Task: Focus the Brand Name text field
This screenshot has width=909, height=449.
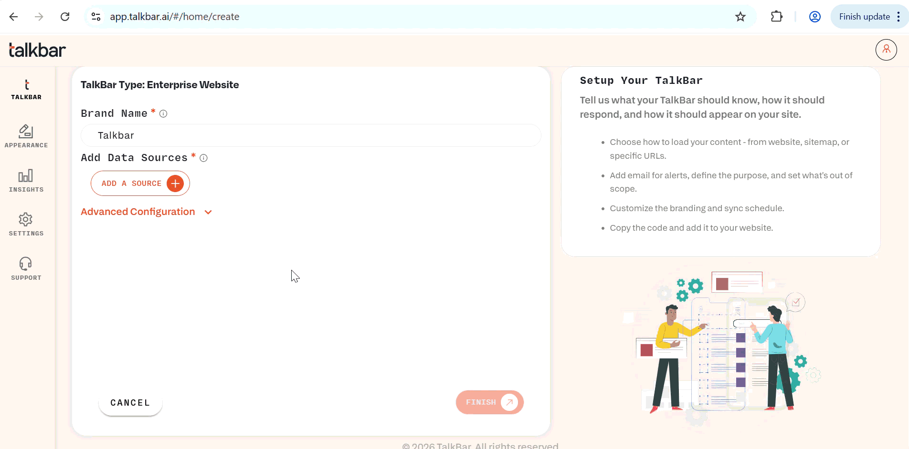Action: tap(311, 135)
